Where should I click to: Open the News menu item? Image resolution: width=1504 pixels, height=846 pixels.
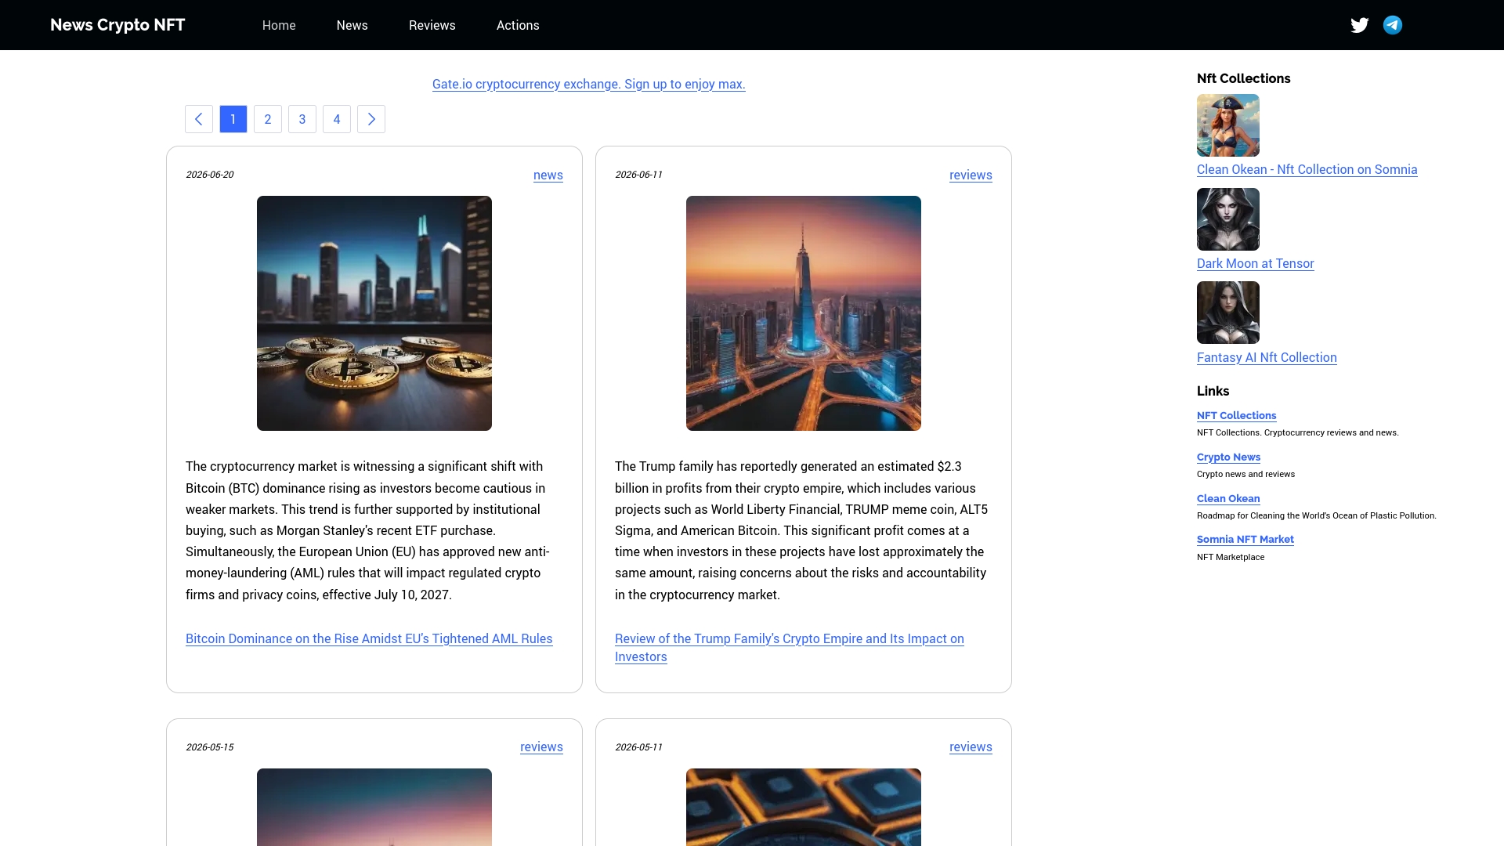(x=352, y=25)
